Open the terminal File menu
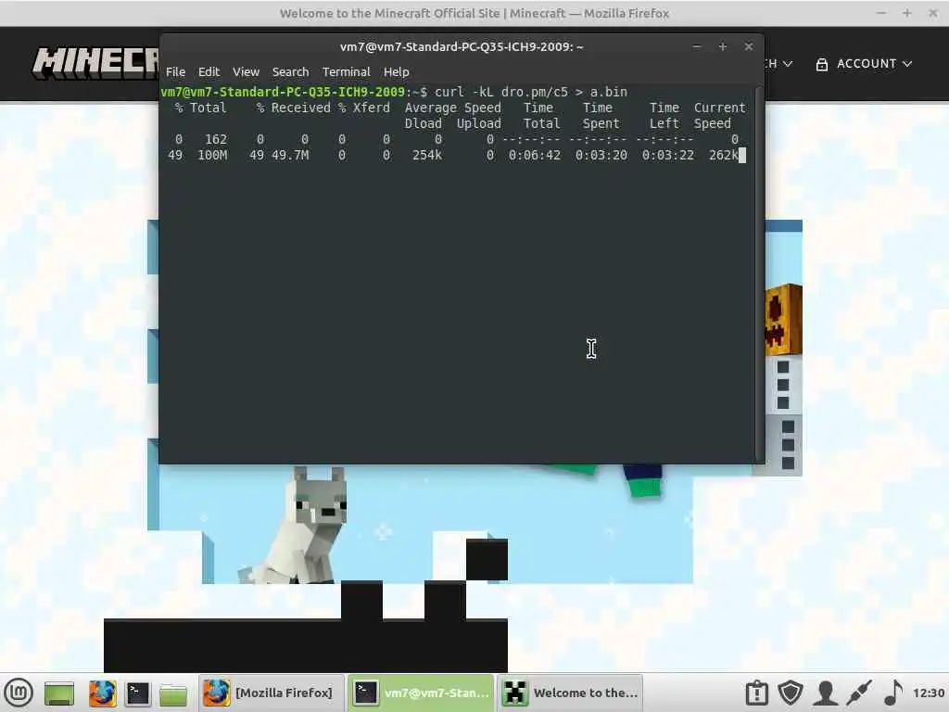Viewport: 949px width, 712px height. pyautogui.click(x=175, y=71)
